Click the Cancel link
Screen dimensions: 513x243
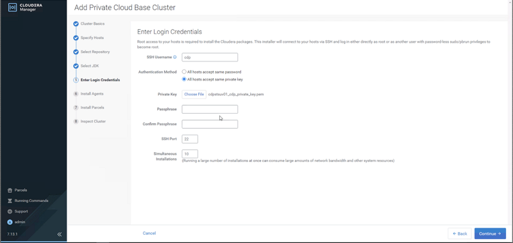point(149,233)
